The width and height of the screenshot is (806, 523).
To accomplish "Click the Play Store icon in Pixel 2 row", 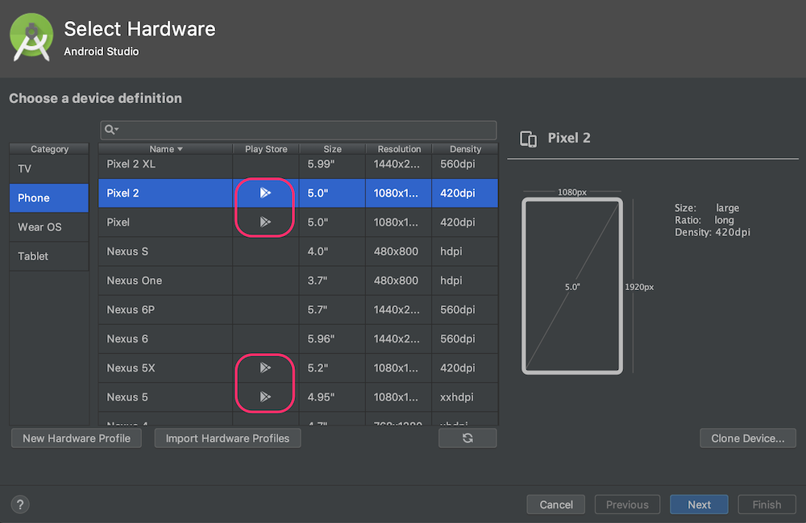I will (x=264, y=193).
